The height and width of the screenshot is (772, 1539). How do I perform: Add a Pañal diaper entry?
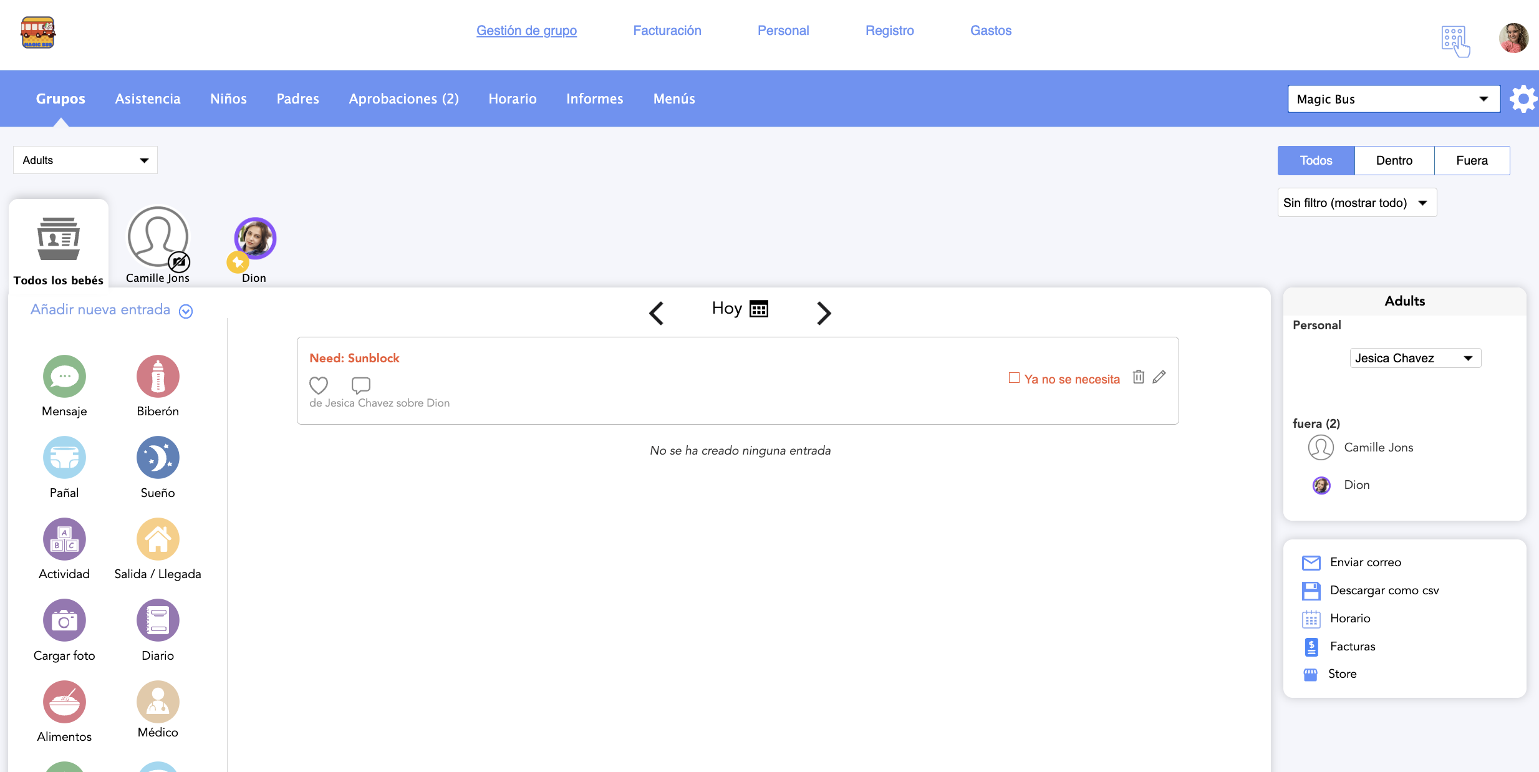pyautogui.click(x=64, y=458)
